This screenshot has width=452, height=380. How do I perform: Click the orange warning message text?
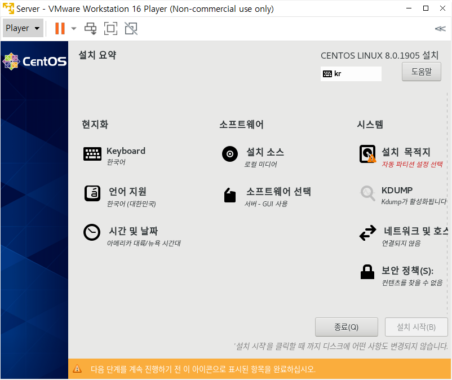click(x=203, y=369)
